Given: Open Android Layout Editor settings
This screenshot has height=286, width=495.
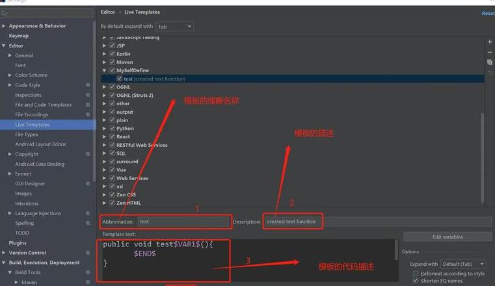Looking at the screenshot, I should (40, 144).
